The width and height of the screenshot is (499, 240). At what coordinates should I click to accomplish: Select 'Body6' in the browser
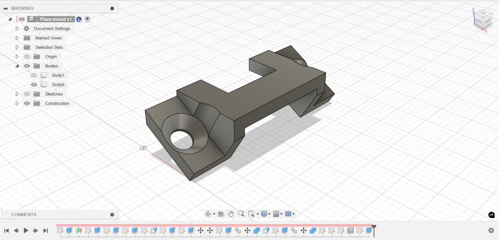58,85
